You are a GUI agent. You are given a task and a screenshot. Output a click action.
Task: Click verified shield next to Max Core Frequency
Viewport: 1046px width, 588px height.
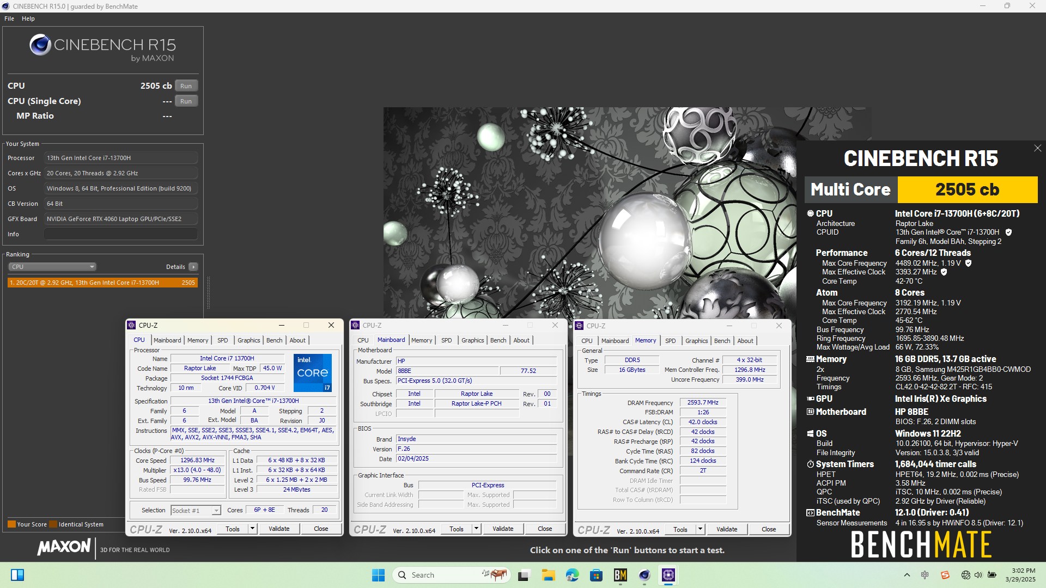(968, 264)
